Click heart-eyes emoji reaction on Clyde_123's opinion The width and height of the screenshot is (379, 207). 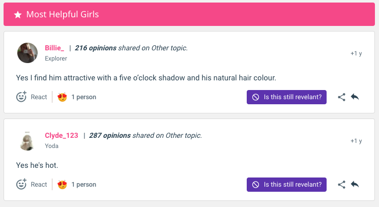tap(62, 185)
